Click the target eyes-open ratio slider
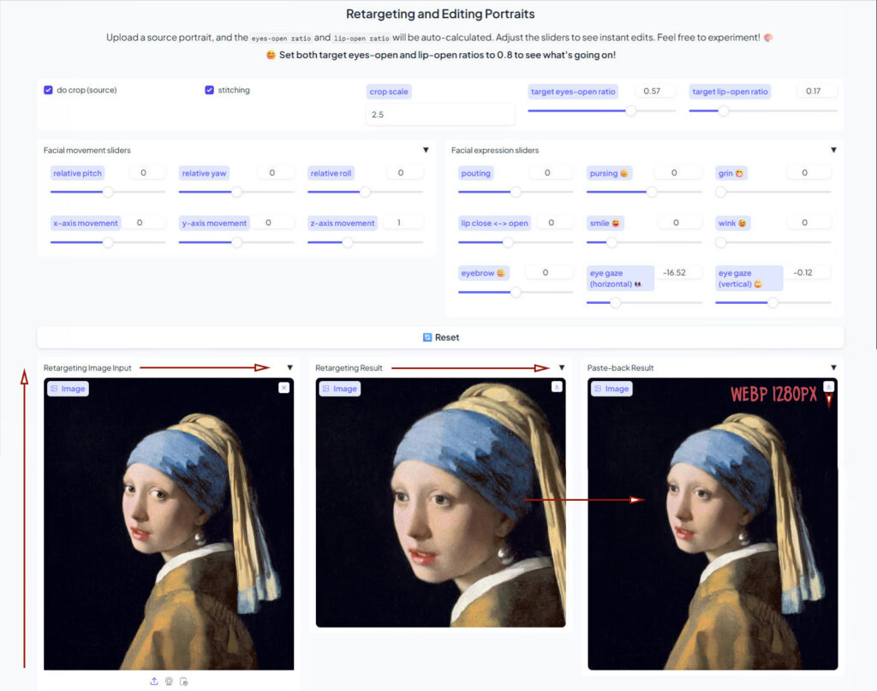 pyautogui.click(x=601, y=110)
